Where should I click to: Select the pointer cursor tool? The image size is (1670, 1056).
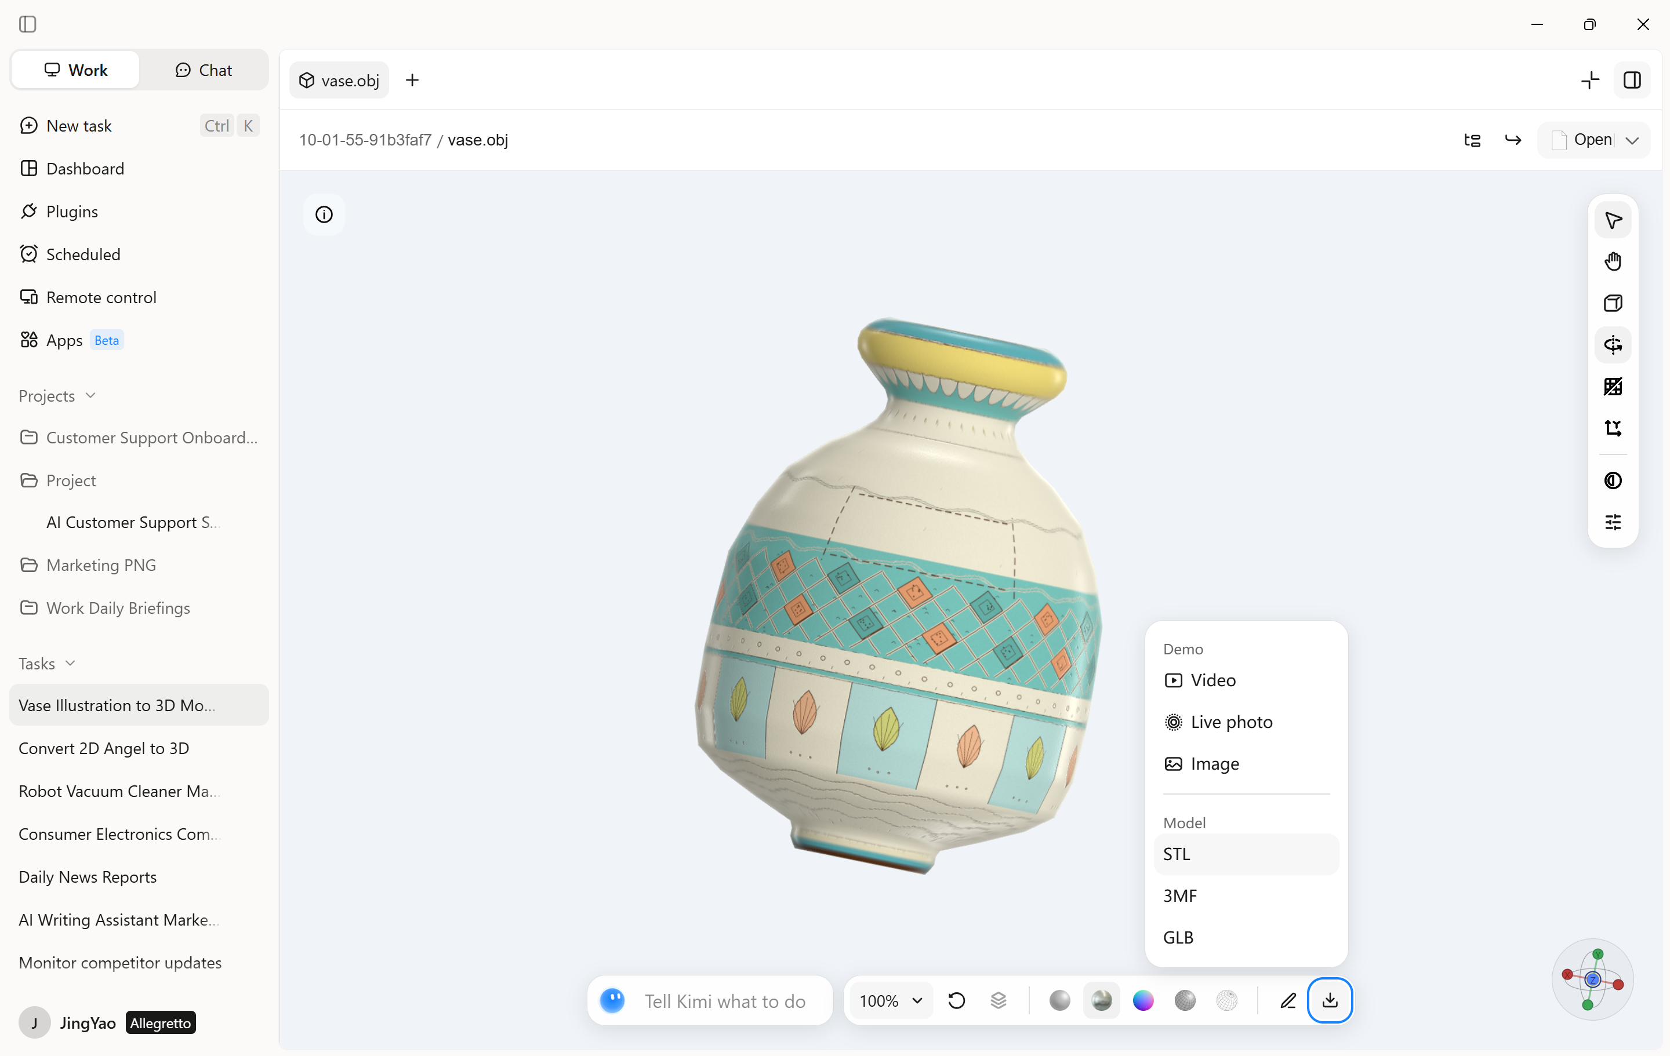pyautogui.click(x=1613, y=220)
